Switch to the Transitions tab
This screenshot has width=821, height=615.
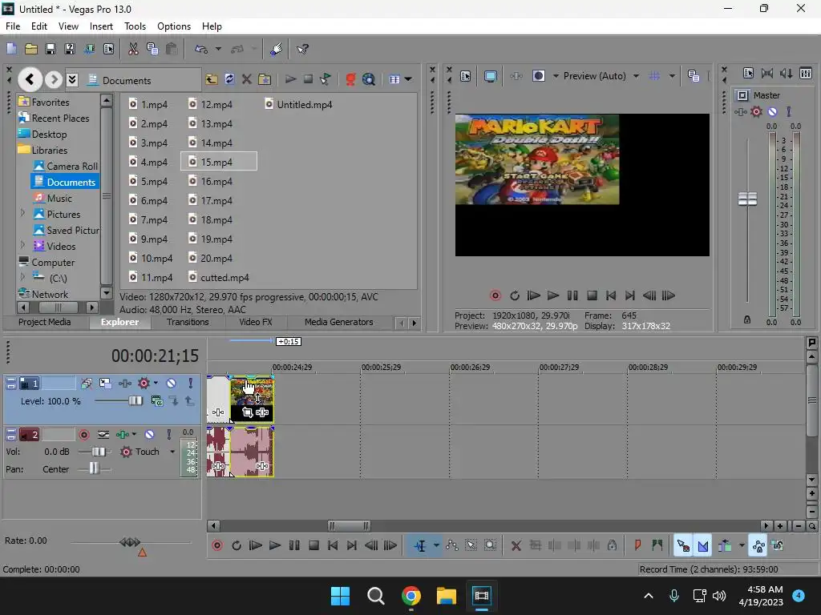click(188, 322)
